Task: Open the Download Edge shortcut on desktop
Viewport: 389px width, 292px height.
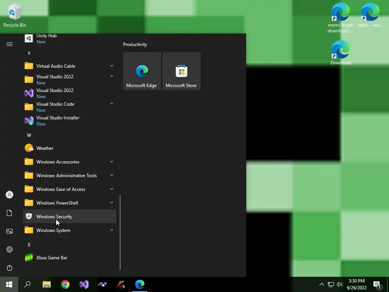Action: pyautogui.click(x=340, y=52)
